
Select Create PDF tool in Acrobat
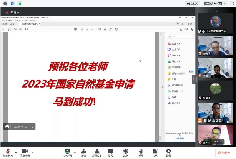tap(176, 43)
